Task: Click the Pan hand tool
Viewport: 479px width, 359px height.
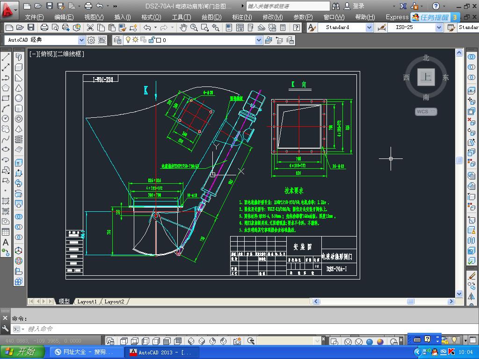Action: [x=183, y=28]
